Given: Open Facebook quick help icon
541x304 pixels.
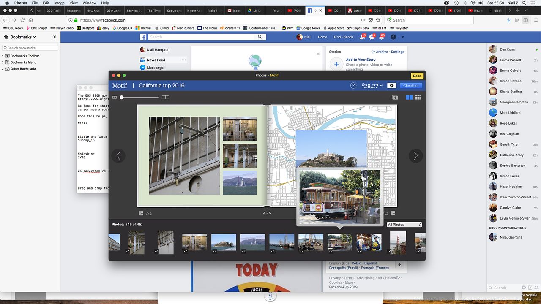Looking at the screenshot, I should point(393,37).
